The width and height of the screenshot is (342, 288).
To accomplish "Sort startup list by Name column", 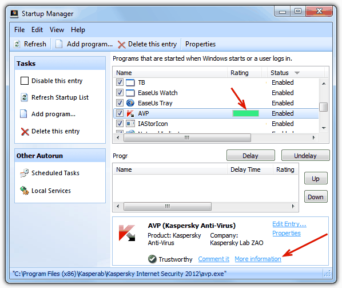I will click(170, 73).
